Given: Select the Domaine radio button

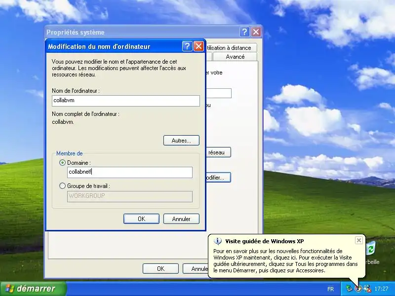Looking at the screenshot, I should pos(62,163).
